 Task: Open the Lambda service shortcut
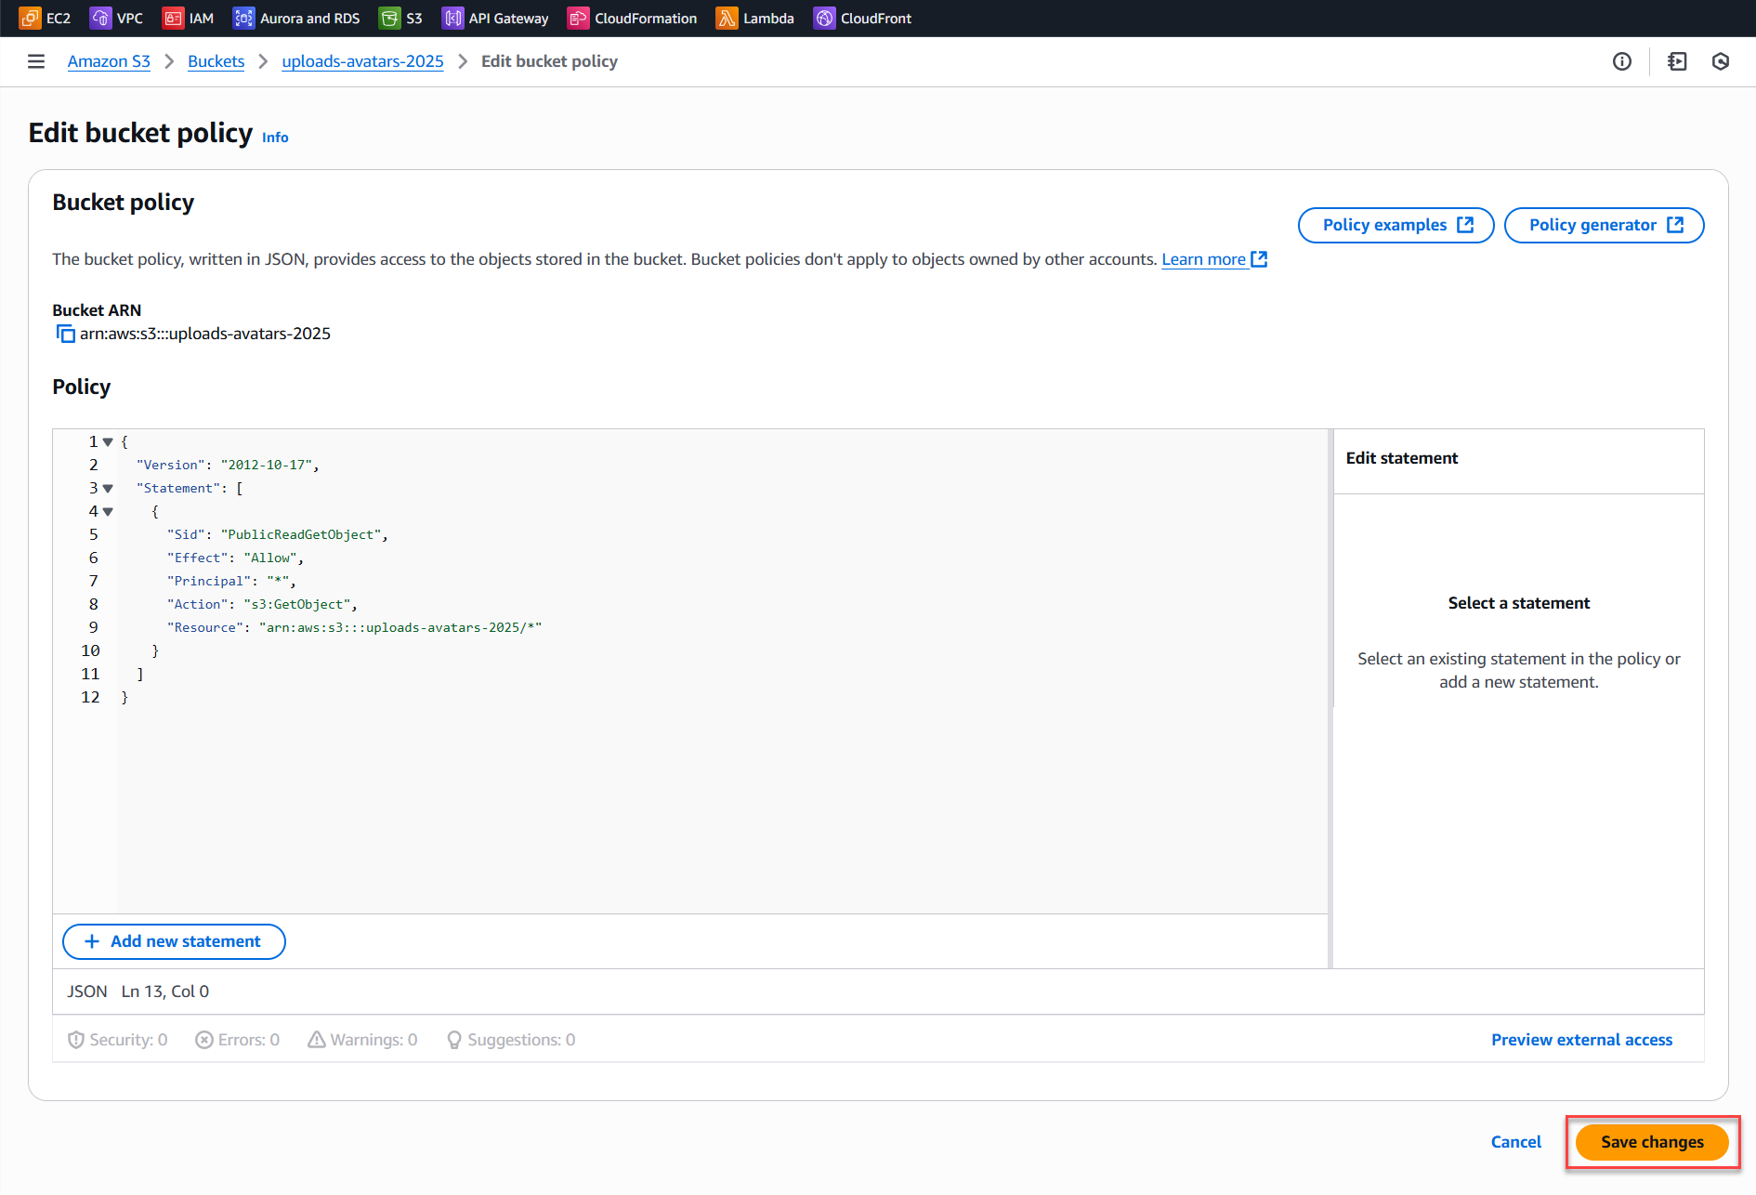[754, 18]
